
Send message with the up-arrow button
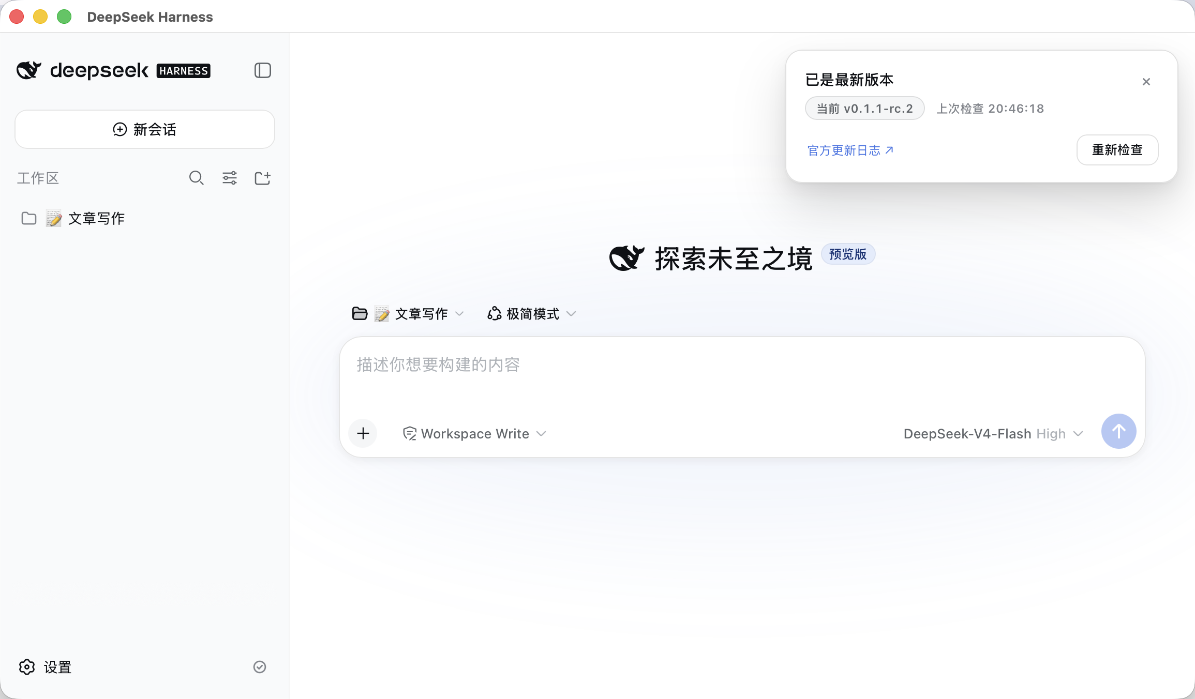click(1118, 431)
